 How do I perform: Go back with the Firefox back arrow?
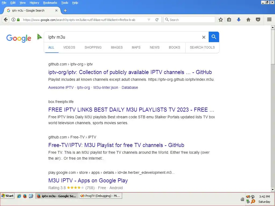[x=6, y=20]
